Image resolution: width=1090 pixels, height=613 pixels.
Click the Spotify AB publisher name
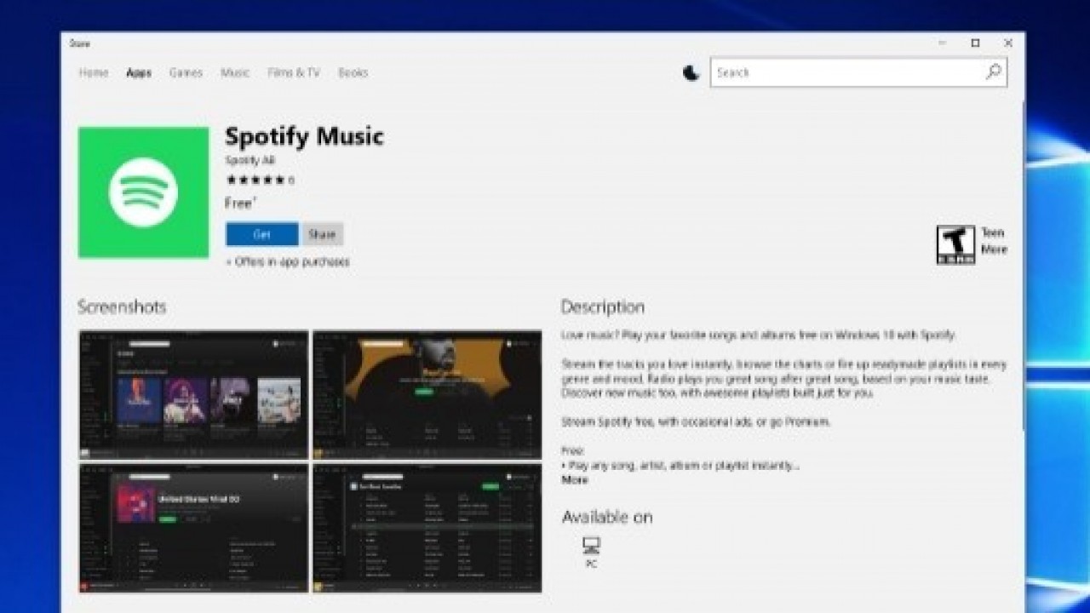[x=250, y=161]
